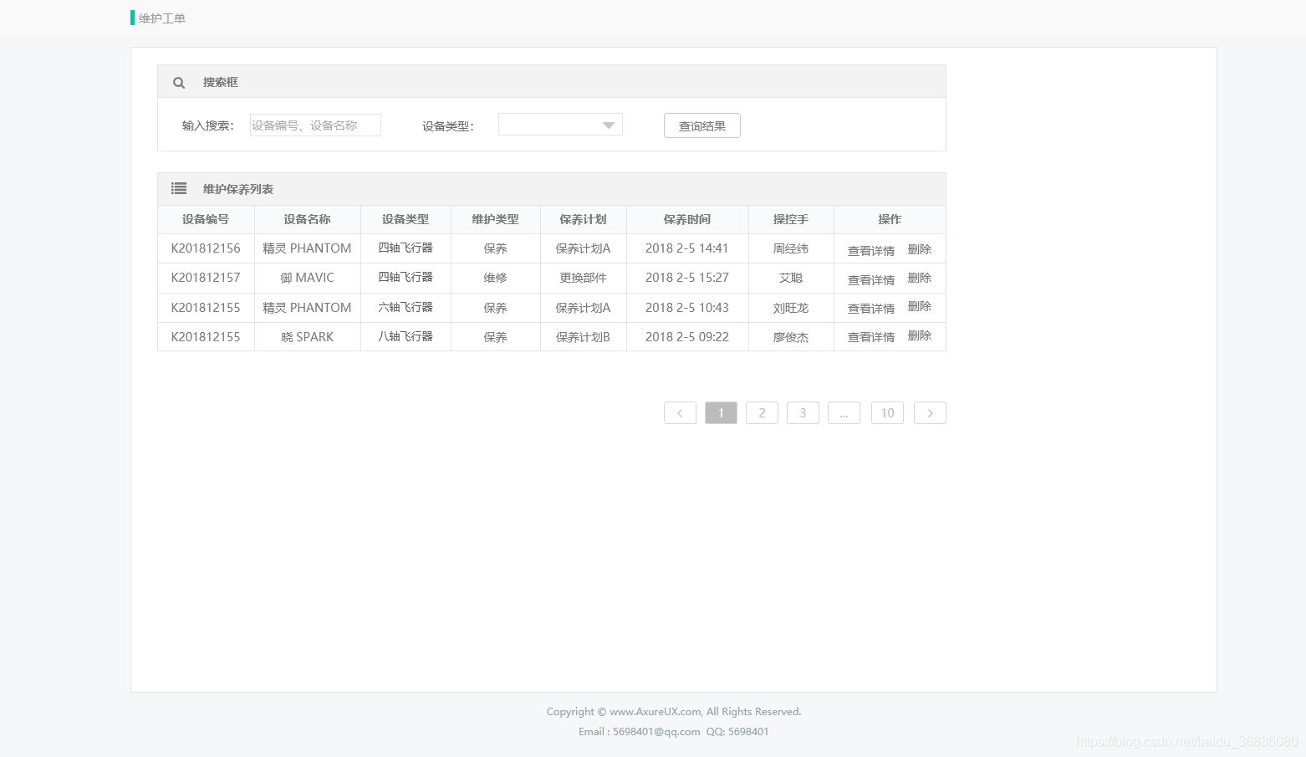View details for K201812157 row
Image resolution: width=1306 pixels, height=757 pixels.
(x=870, y=279)
